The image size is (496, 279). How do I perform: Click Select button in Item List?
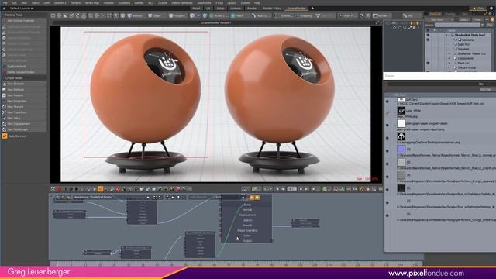click(463, 19)
